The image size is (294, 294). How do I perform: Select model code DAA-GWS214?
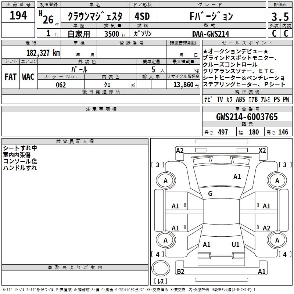tap(211, 34)
